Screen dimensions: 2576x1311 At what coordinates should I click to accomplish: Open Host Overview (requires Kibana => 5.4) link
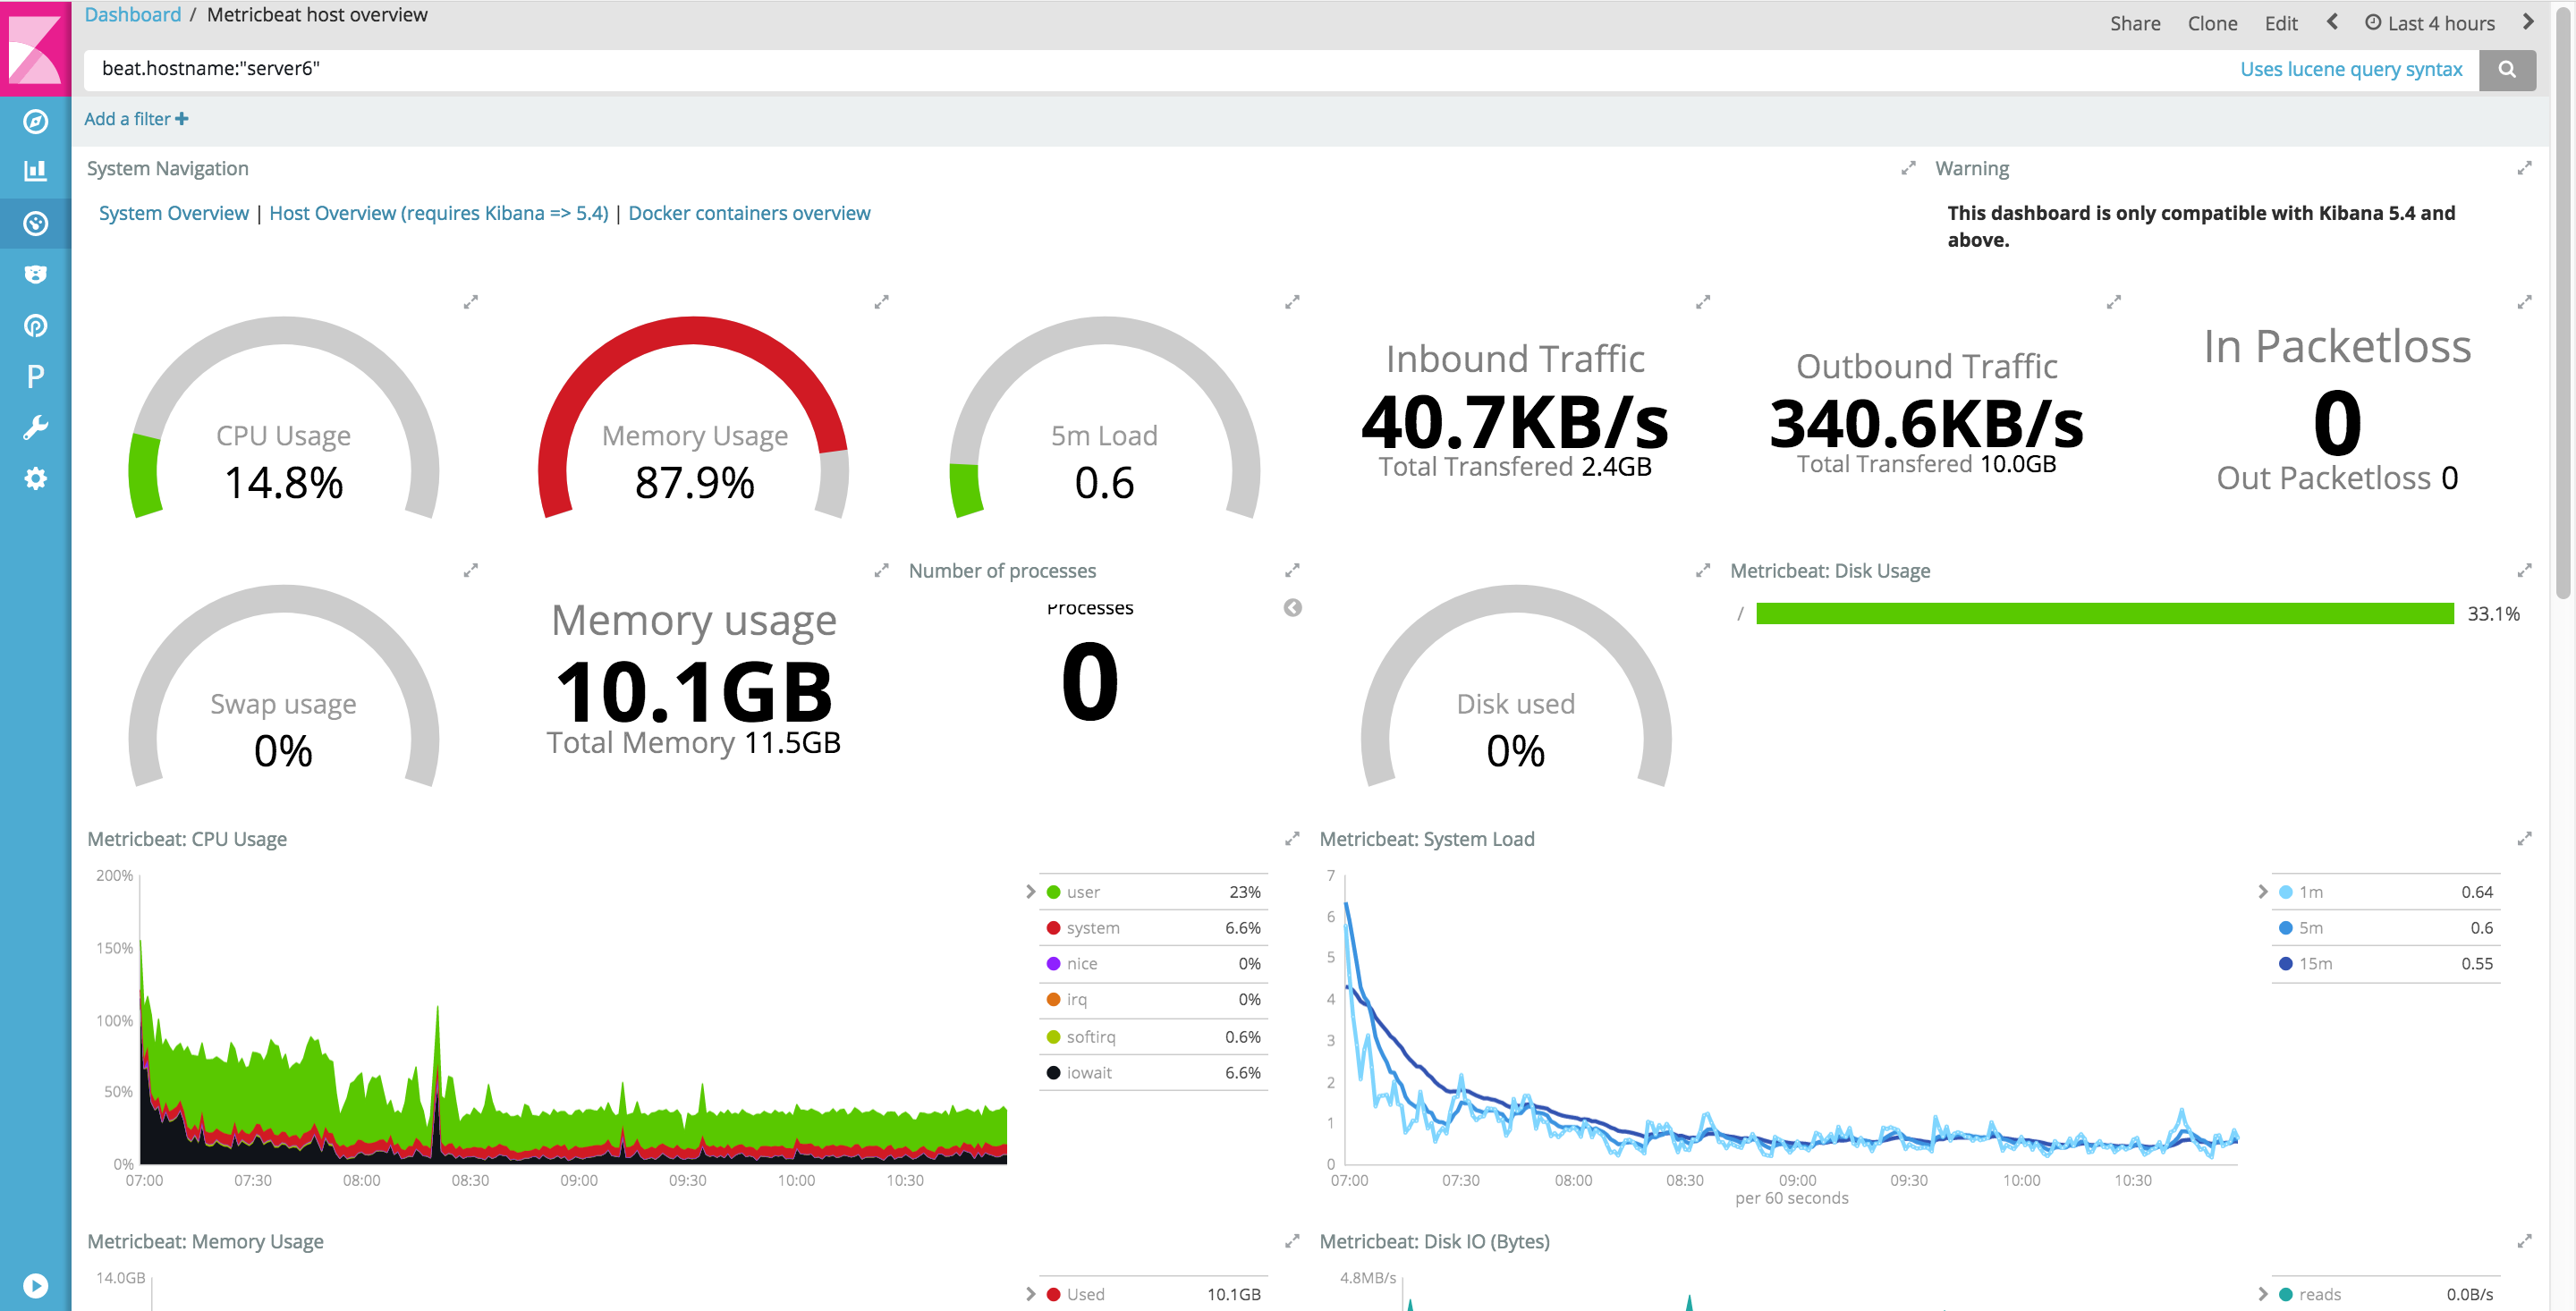pos(439,213)
